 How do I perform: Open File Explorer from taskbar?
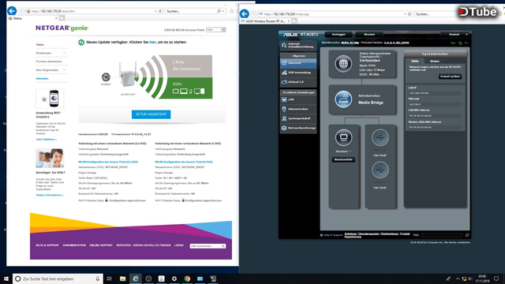(123, 278)
